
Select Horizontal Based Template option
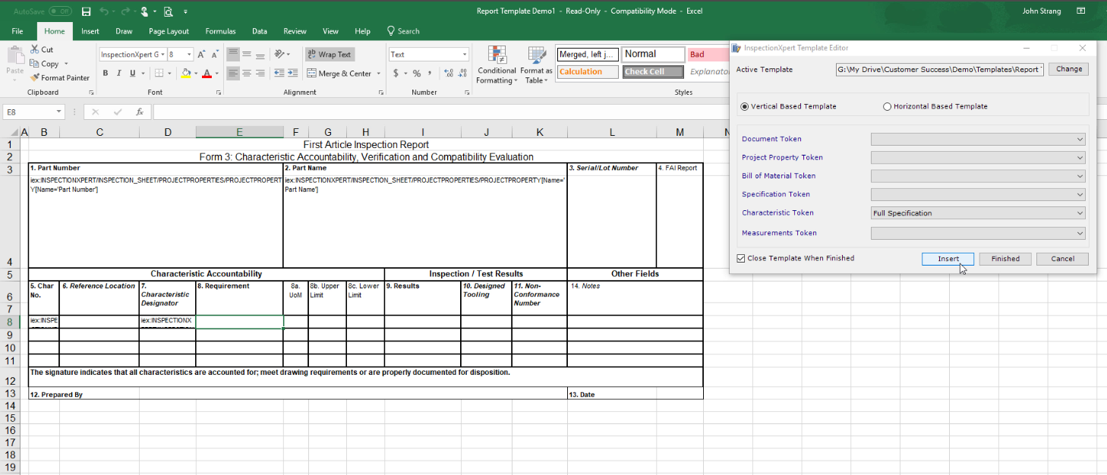(x=887, y=106)
